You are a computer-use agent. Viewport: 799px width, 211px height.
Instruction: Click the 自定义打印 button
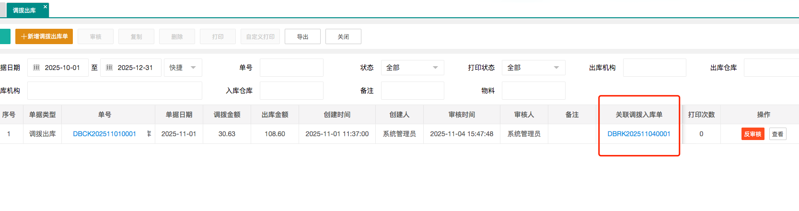tap(260, 36)
